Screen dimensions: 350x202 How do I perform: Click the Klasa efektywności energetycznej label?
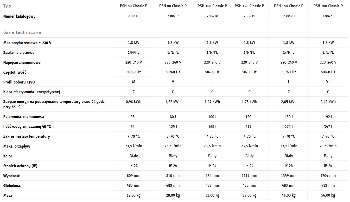click(32, 92)
